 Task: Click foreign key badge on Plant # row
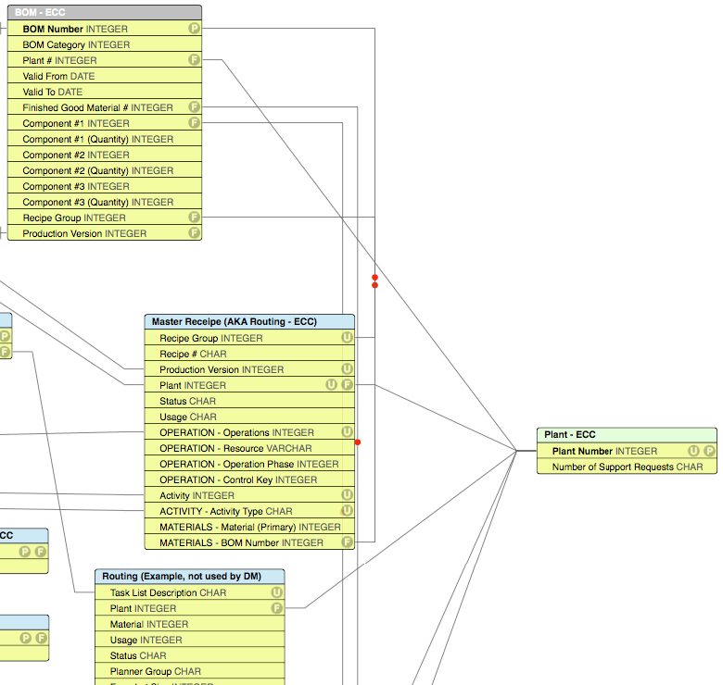coord(194,60)
